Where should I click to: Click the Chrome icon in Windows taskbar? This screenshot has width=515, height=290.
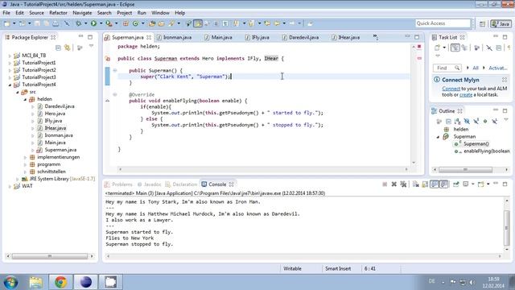pos(61,282)
